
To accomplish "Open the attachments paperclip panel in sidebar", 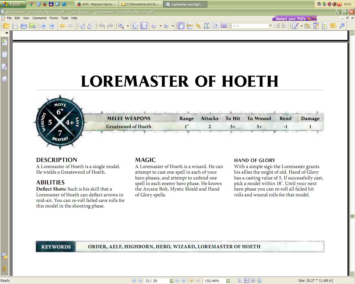I will [x=4, y=268].
